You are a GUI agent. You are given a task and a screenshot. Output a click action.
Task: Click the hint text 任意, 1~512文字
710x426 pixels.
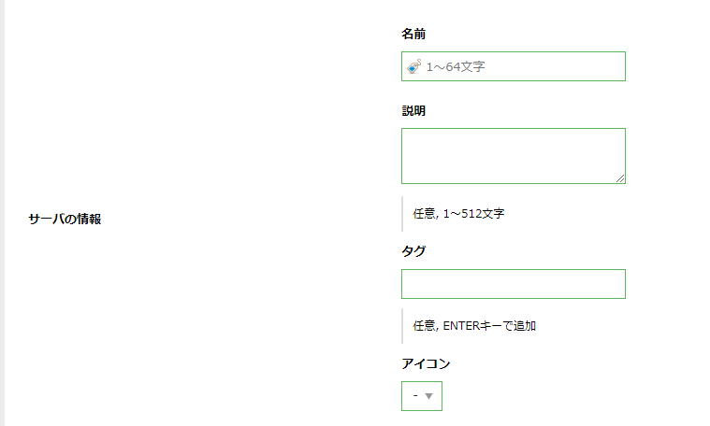(x=458, y=213)
